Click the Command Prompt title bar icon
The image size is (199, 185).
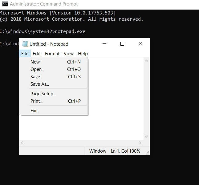[5, 4]
